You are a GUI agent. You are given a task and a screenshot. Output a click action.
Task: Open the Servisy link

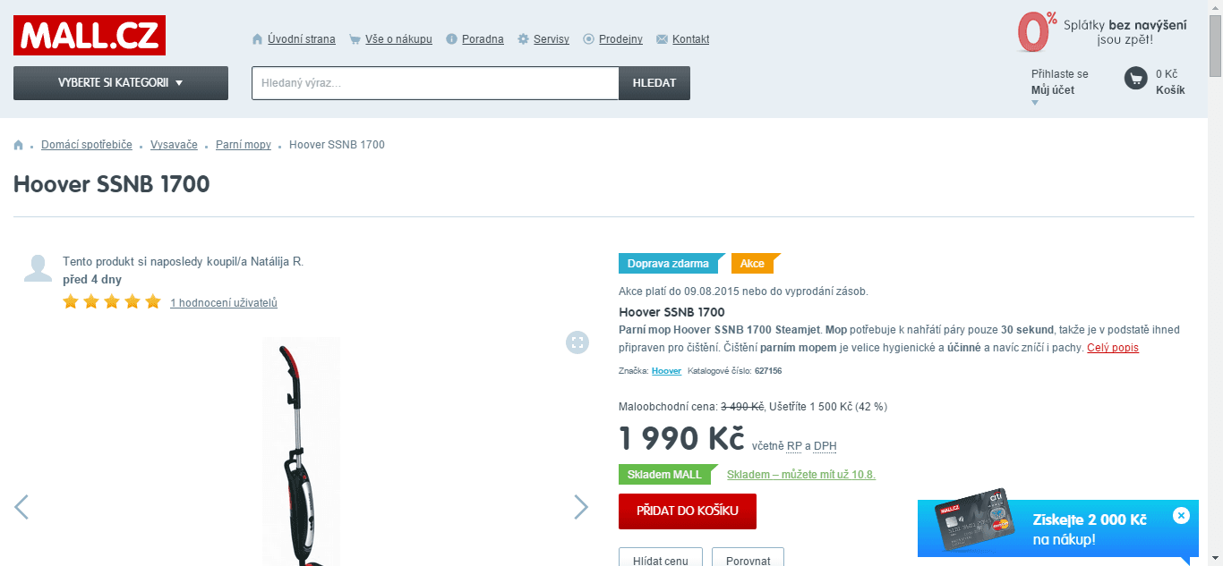coord(552,39)
